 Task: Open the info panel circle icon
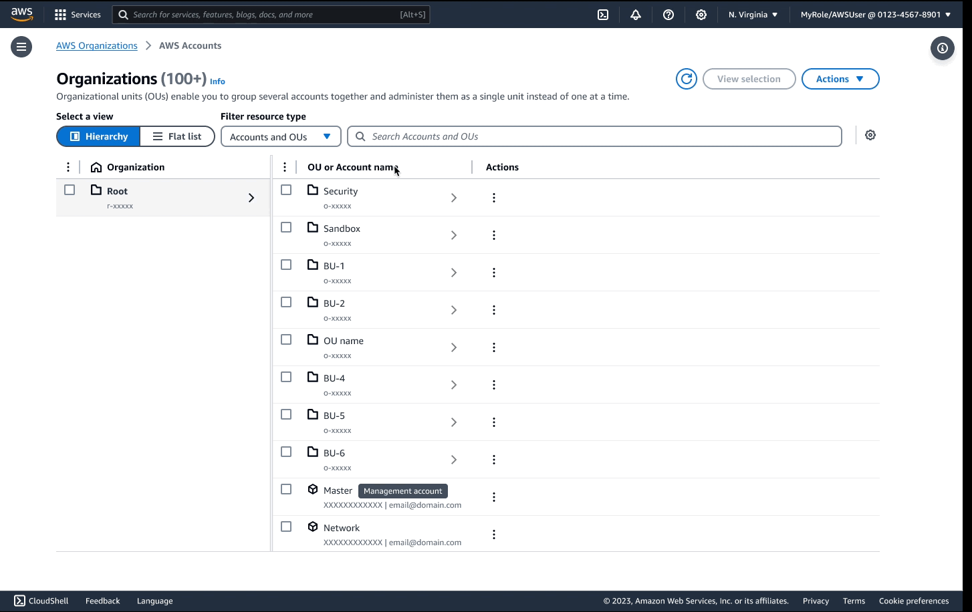(x=943, y=48)
